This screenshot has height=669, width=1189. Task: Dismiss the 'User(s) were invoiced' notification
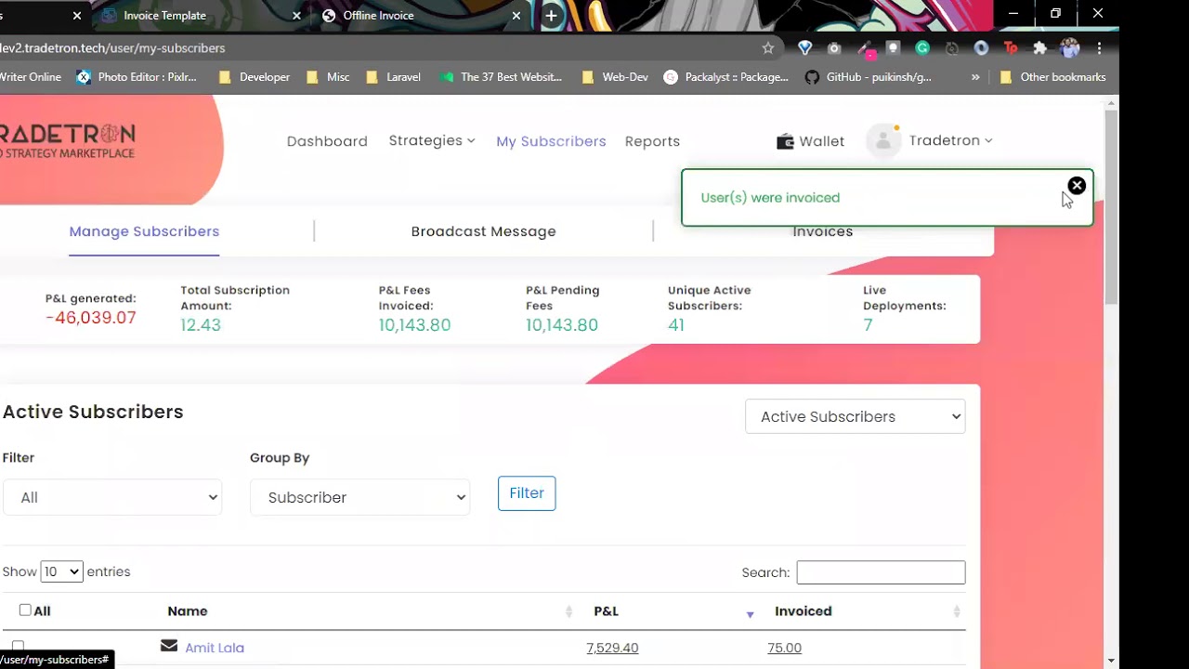click(1077, 186)
